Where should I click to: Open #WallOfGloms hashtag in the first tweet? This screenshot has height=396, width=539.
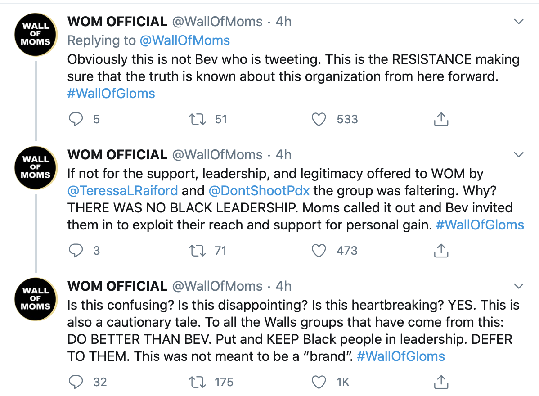(111, 94)
